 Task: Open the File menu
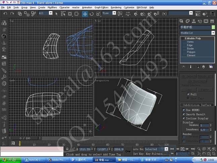point(3,7)
